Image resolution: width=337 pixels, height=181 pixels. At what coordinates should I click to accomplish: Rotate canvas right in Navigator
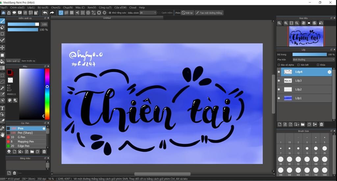coord(314,23)
